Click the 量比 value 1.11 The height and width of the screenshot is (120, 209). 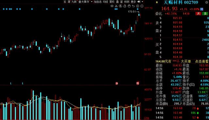coord(205,77)
